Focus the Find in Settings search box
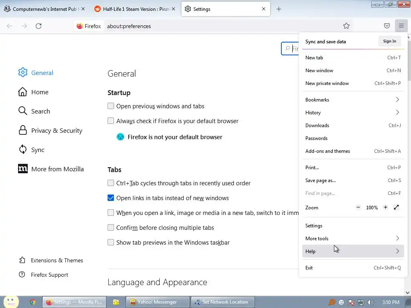 [290, 49]
